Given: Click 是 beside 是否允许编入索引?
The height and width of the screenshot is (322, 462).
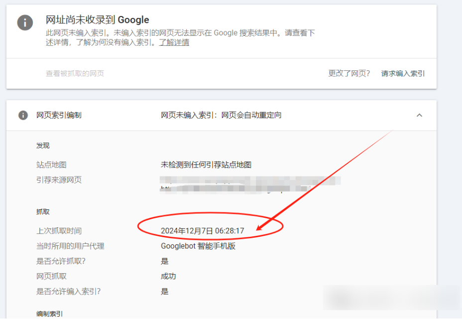Looking at the screenshot, I should [x=165, y=292].
